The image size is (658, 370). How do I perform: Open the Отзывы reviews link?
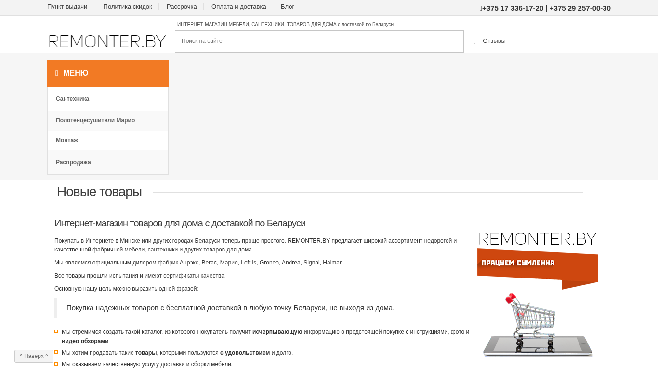[494, 41]
